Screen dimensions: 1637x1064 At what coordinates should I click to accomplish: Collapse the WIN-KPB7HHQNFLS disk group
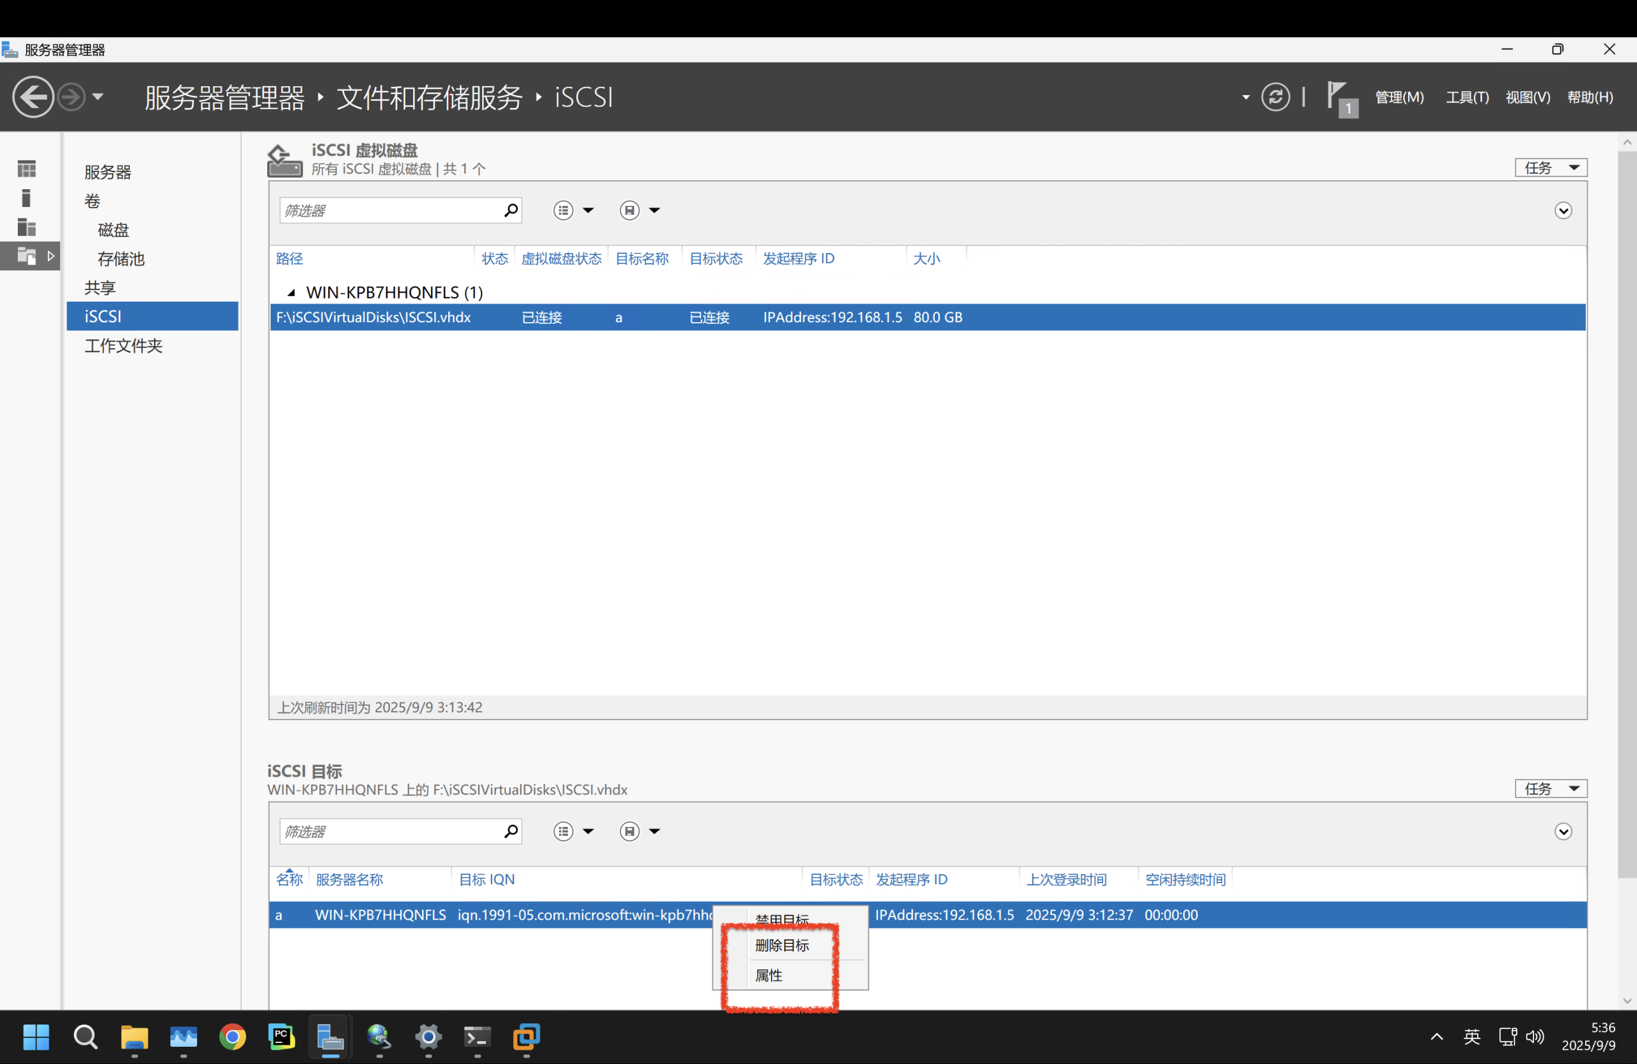coord(292,291)
